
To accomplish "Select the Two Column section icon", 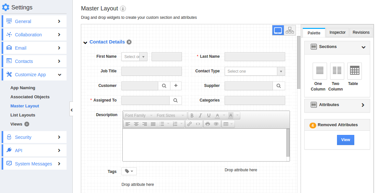I will (x=337, y=71).
